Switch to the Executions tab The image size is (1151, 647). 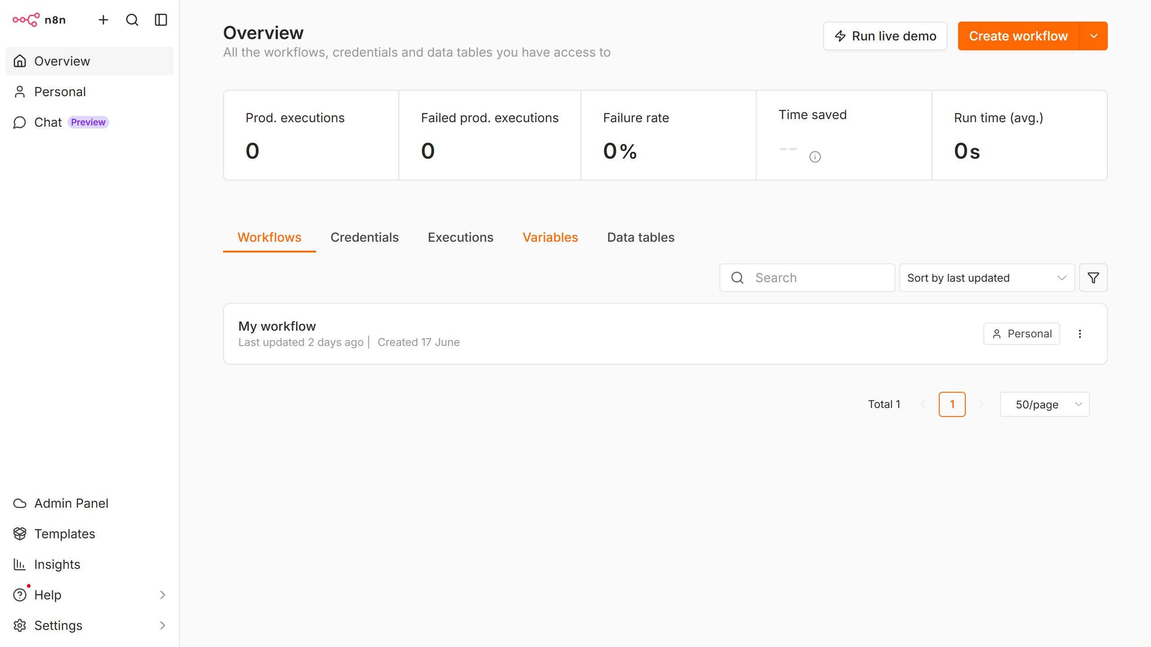(460, 237)
